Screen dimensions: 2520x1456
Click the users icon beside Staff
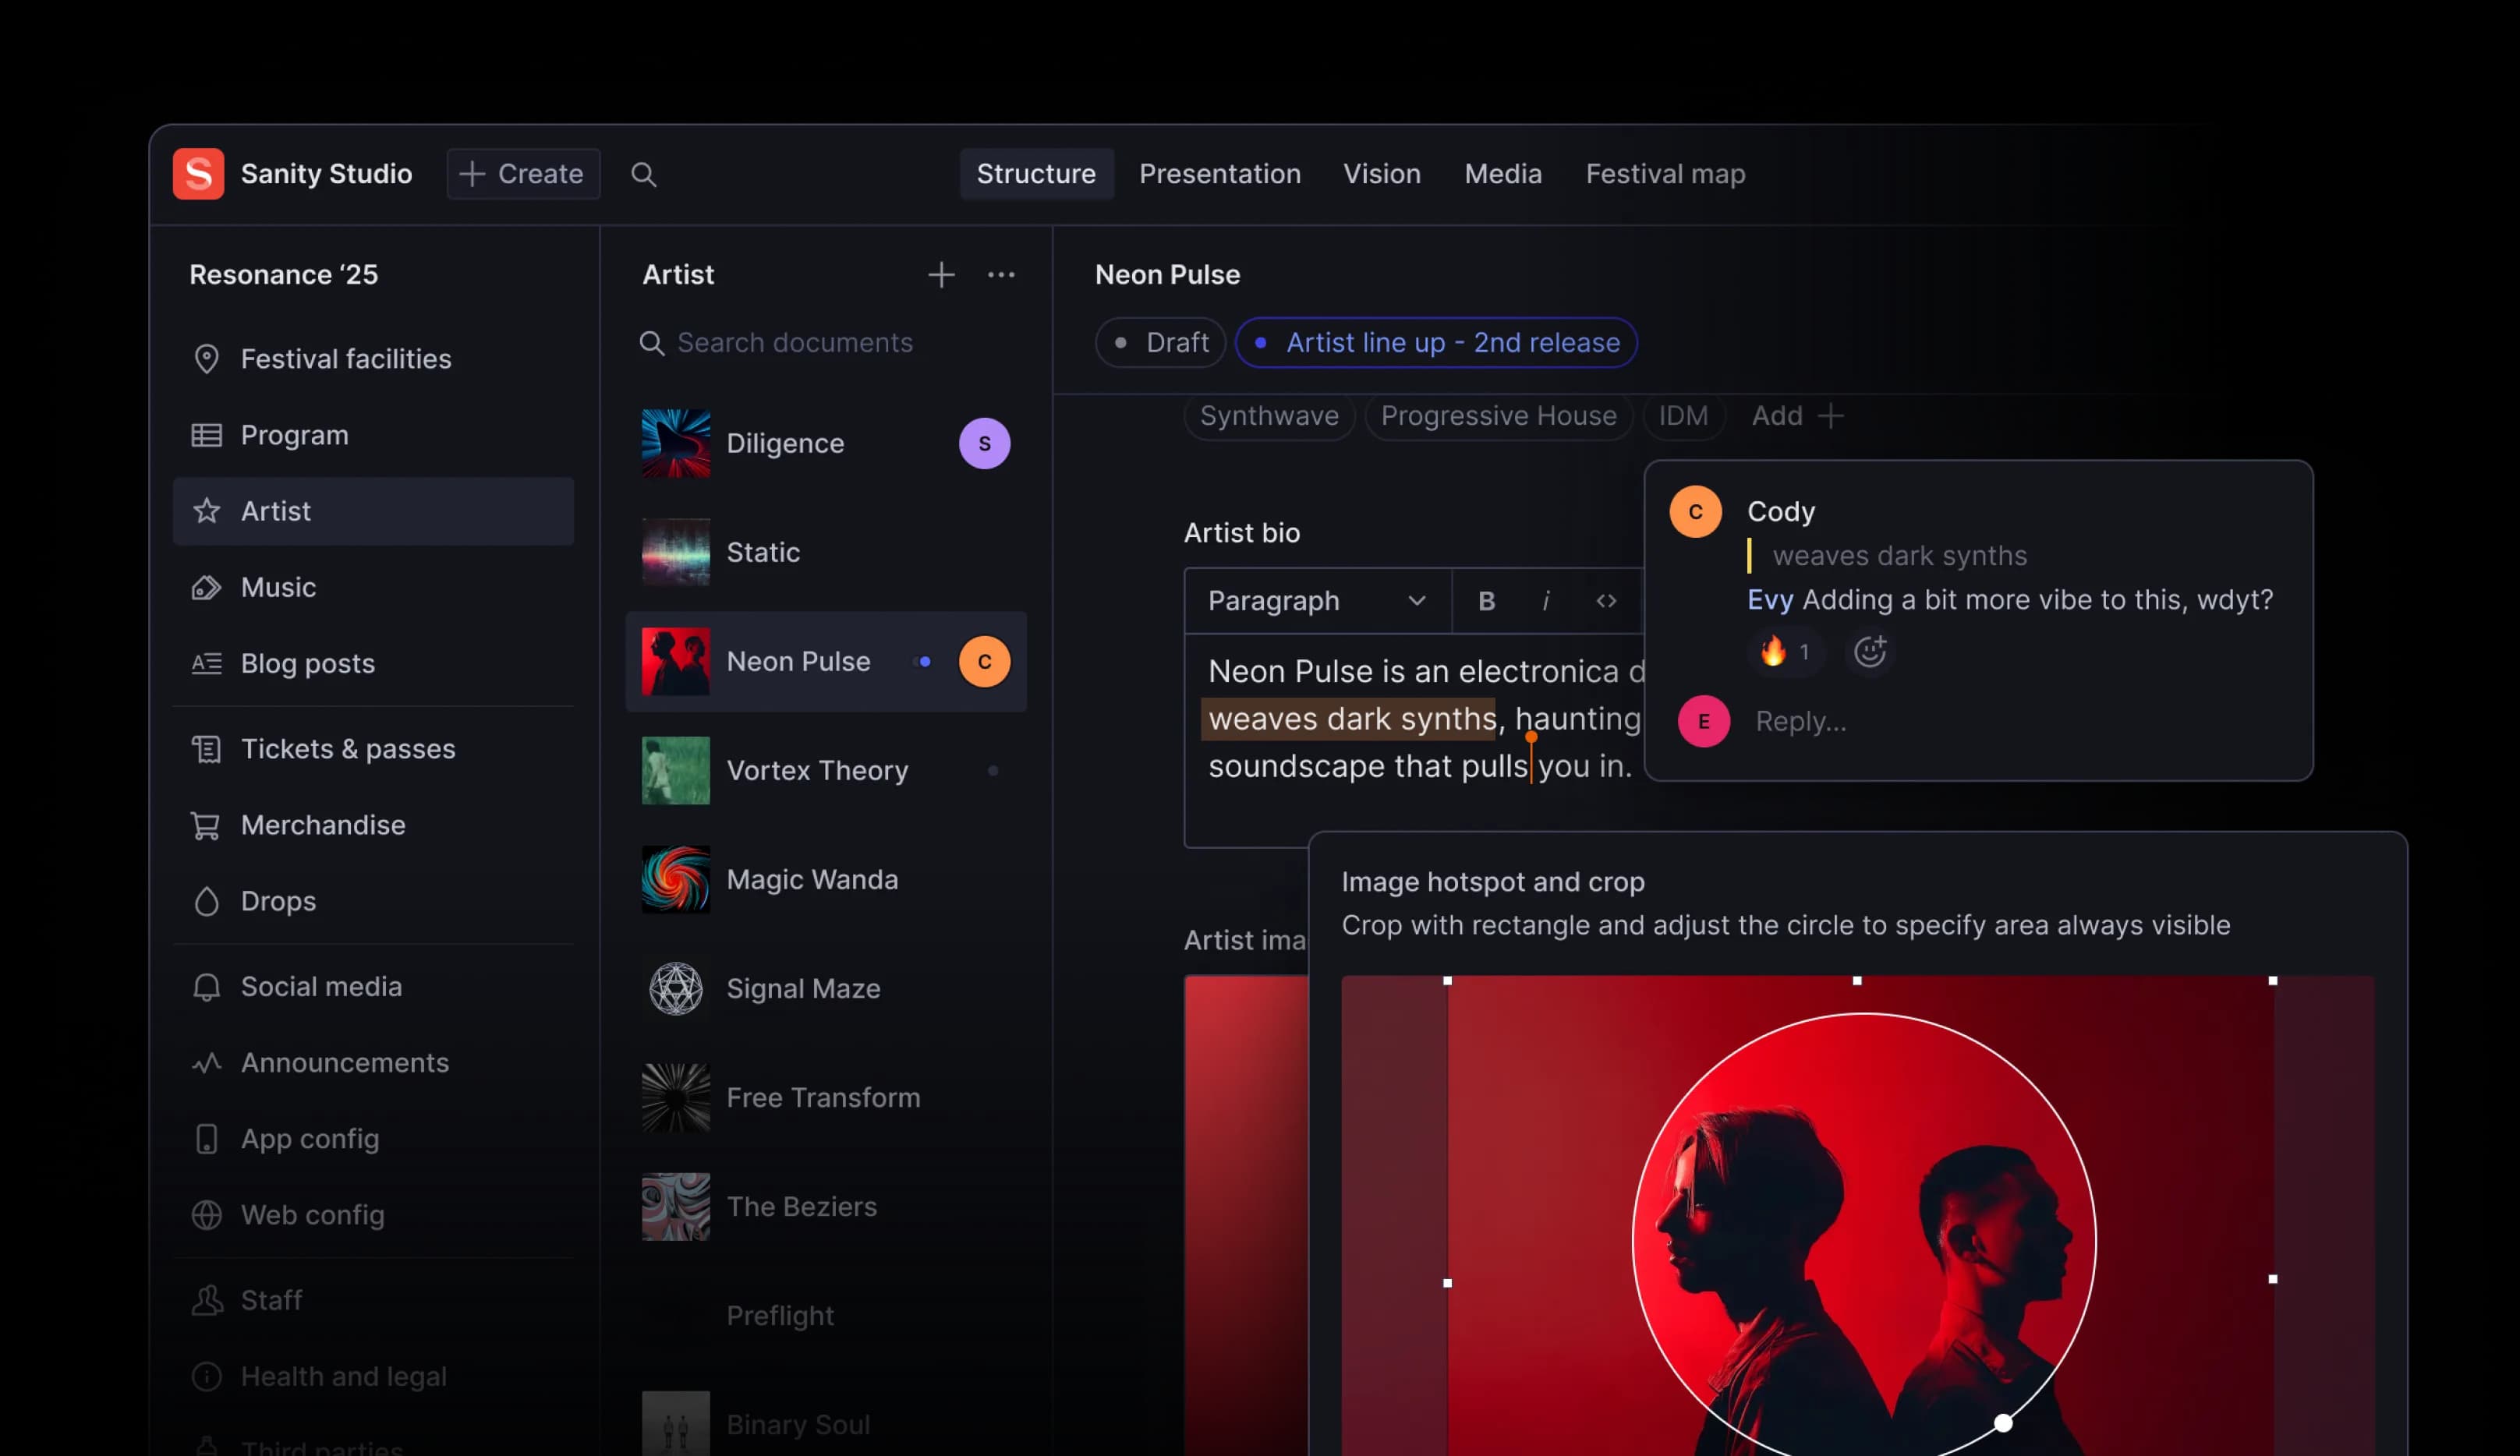[x=206, y=1300]
